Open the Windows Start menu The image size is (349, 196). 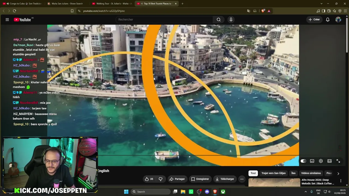click(x=126, y=192)
